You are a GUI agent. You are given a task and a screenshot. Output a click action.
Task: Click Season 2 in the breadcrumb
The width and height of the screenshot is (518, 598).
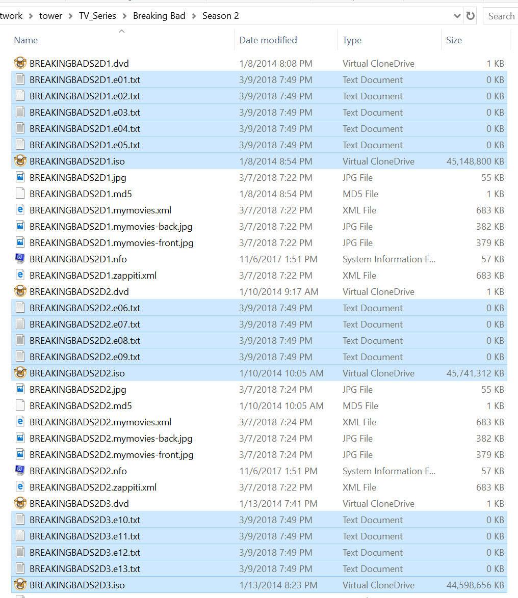pos(220,16)
